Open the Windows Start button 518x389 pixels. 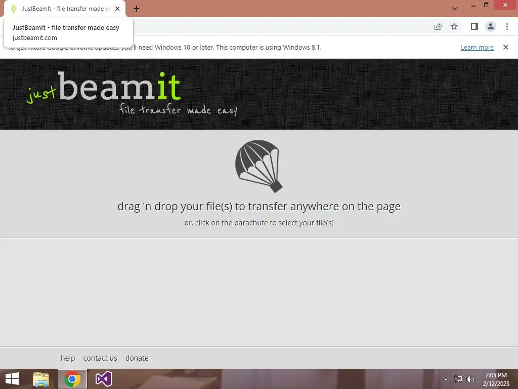click(12, 379)
